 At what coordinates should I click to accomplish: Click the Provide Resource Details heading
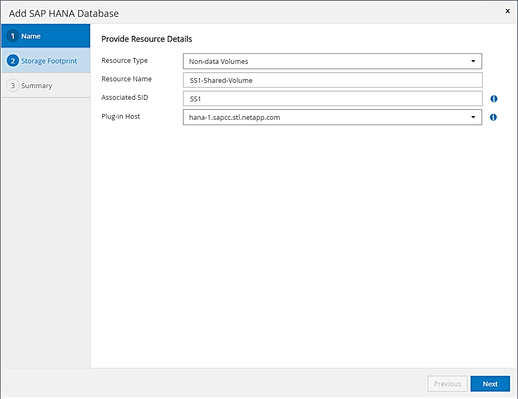pos(147,39)
